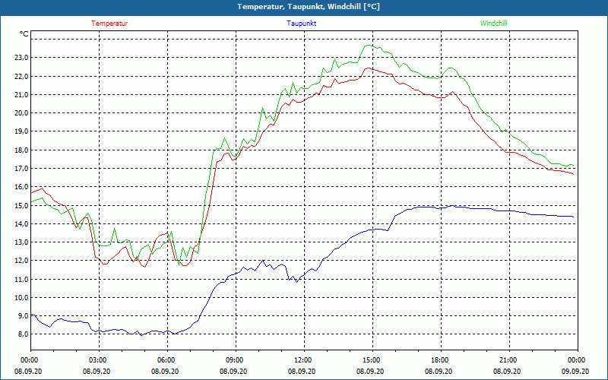The height and width of the screenshot is (380, 608).
Task: Click the '8,0' y-axis value
Action: pyautogui.click(x=24, y=334)
